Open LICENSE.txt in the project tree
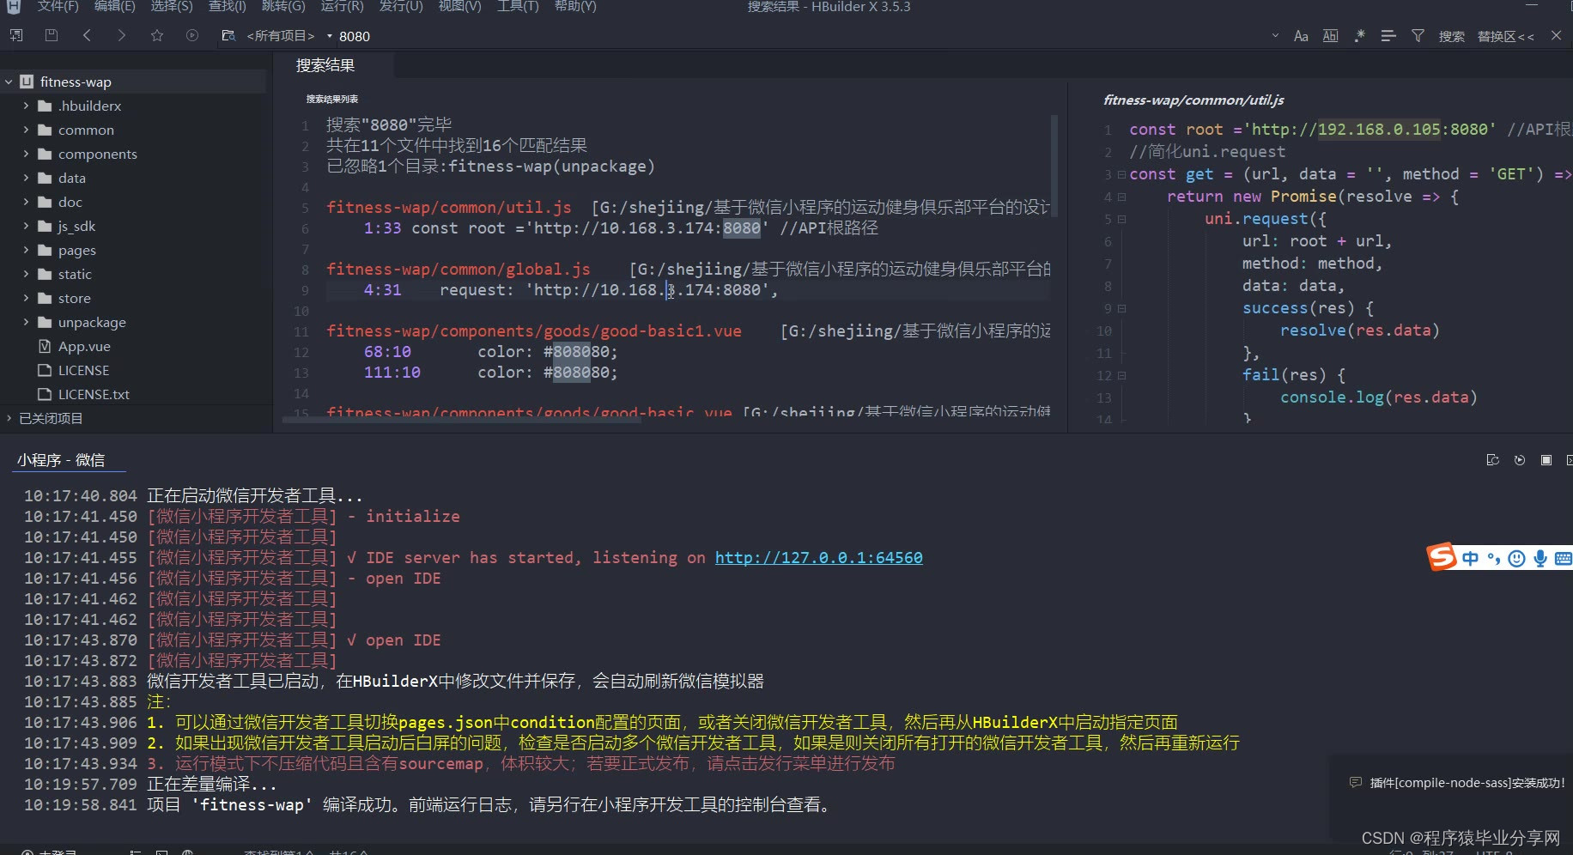The image size is (1573, 855). (94, 394)
